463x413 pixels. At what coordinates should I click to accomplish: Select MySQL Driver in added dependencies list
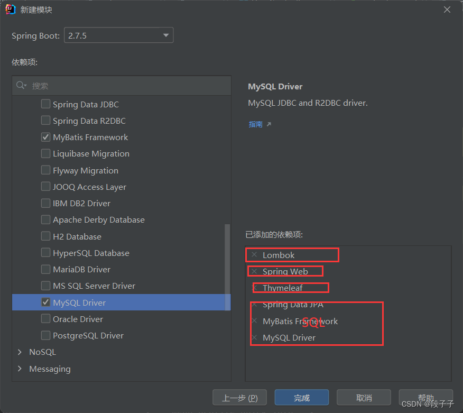point(289,338)
